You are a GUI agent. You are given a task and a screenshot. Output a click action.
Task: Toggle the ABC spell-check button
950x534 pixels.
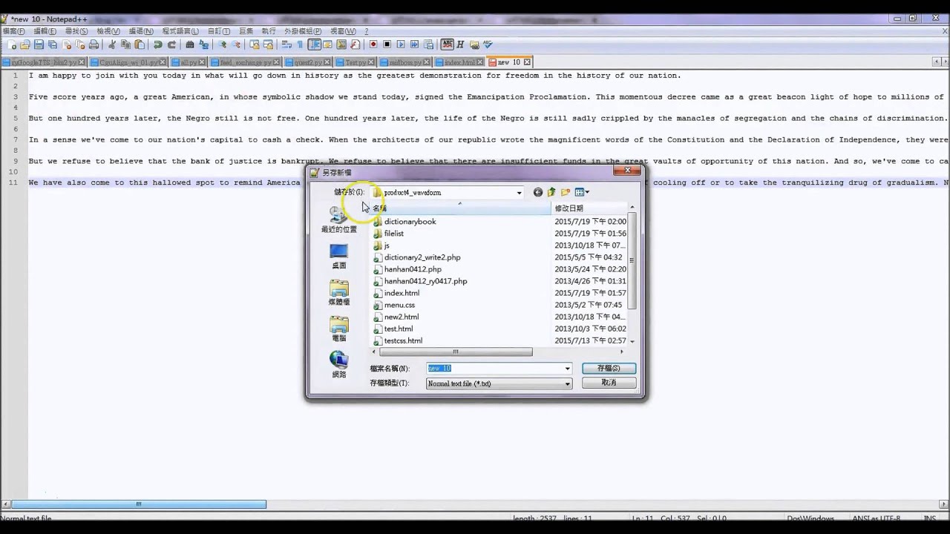(447, 45)
